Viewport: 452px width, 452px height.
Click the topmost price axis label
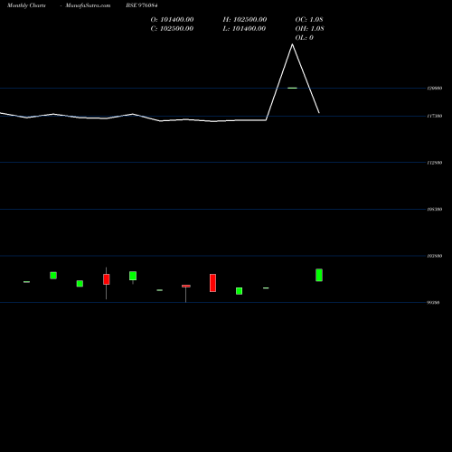click(x=435, y=89)
